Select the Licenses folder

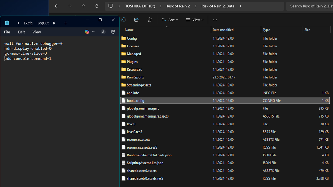click(x=225, y=46)
